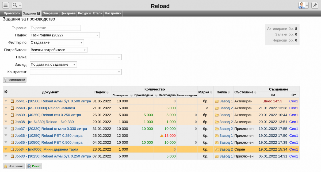Open user Ceo1 link in Job41 row
Screen dimensions: 321x172
click(x=294, y=101)
